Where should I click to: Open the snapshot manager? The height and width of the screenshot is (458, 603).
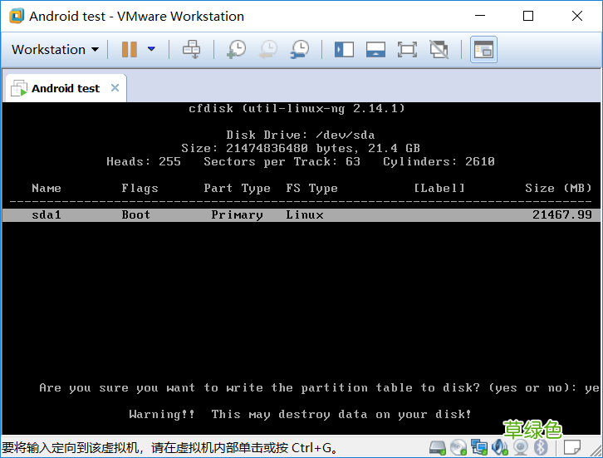point(300,49)
